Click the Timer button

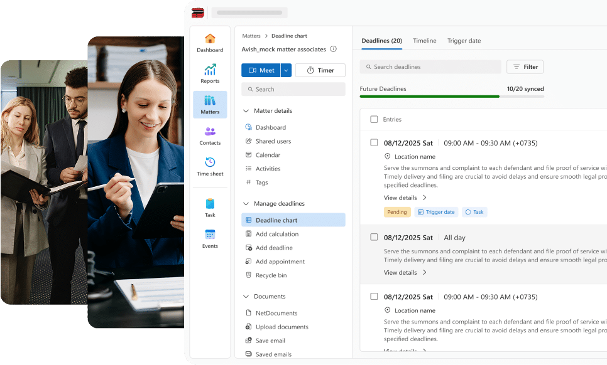[x=320, y=70]
